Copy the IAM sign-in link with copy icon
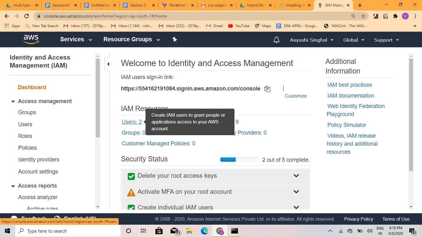Image resolution: width=422 pixels, height=237 pixels. click(267, 89)
